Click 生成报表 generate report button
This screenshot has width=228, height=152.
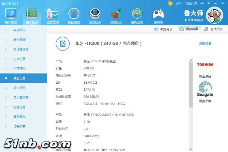point(214,29)
